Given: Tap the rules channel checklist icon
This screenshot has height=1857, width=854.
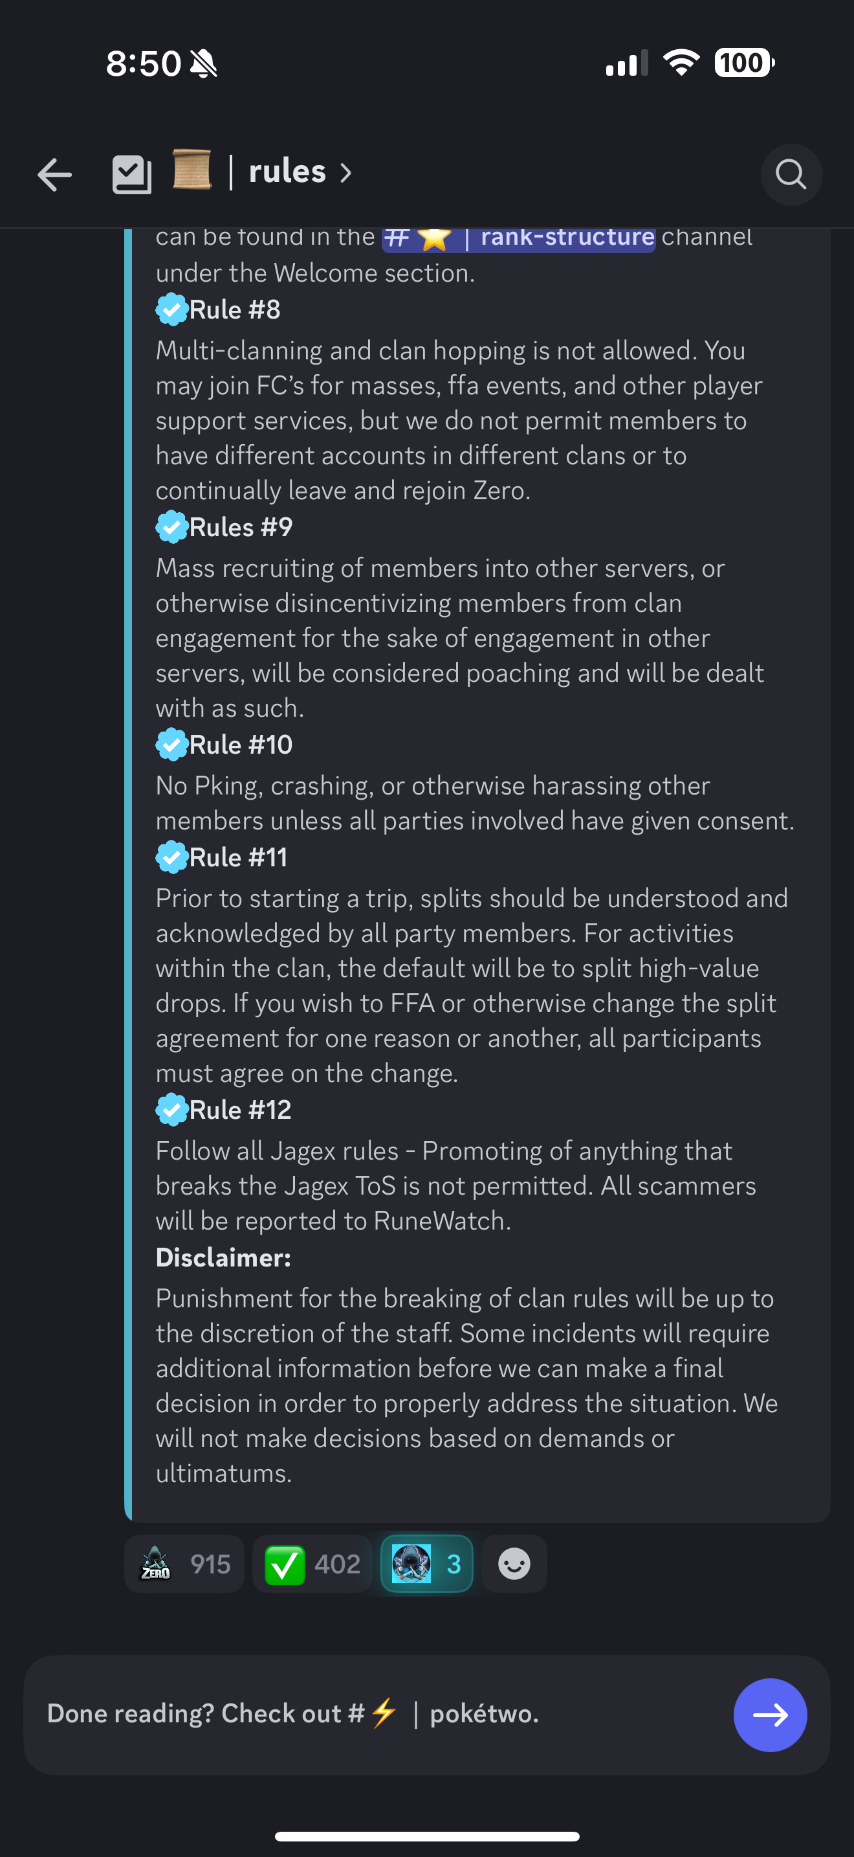Looking at the screenshot, I should [x=132, y=174].
